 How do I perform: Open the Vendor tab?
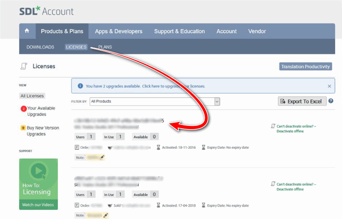[257, 31]
